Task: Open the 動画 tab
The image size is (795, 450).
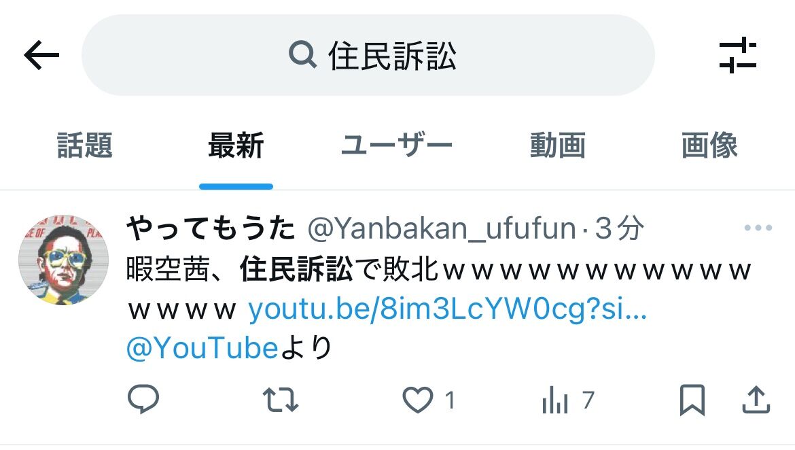Action: (558, 145)
